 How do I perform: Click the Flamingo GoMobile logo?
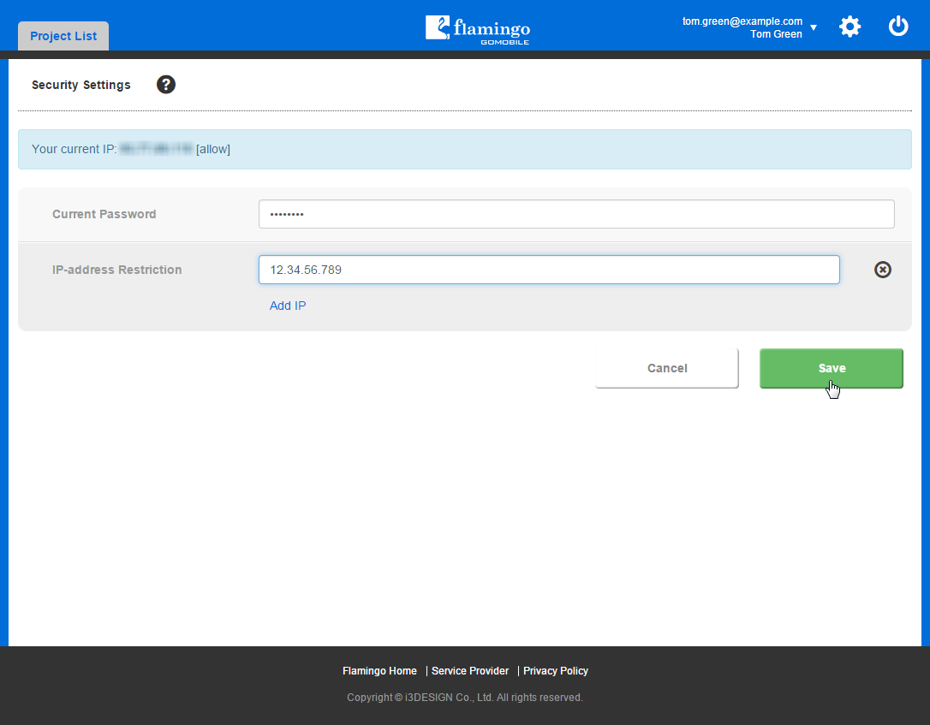(x=478, y=28)
